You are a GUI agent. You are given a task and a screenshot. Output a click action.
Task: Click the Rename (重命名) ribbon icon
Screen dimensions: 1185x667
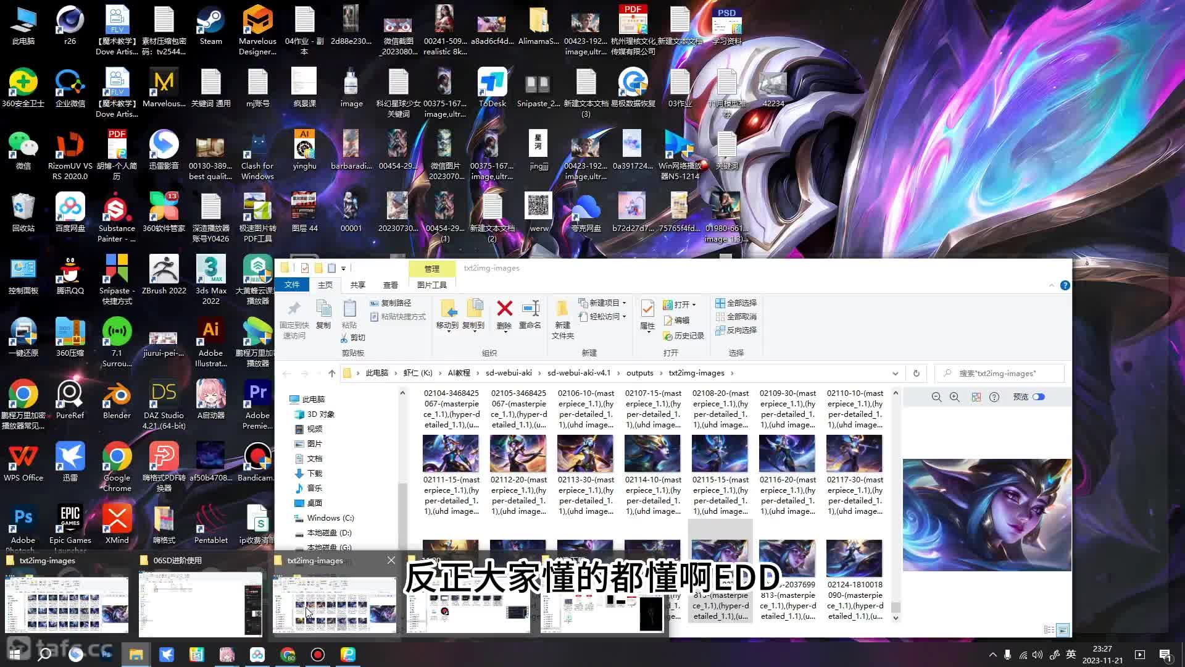pyautogui.click(x=530, y=315)
